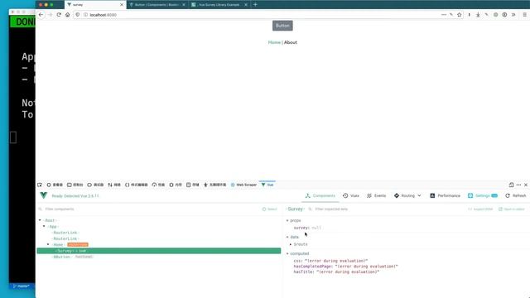Screen dimensions: 530x298
Task: Click the hasCompletedPage computed entry
Action: coord(346,267)
